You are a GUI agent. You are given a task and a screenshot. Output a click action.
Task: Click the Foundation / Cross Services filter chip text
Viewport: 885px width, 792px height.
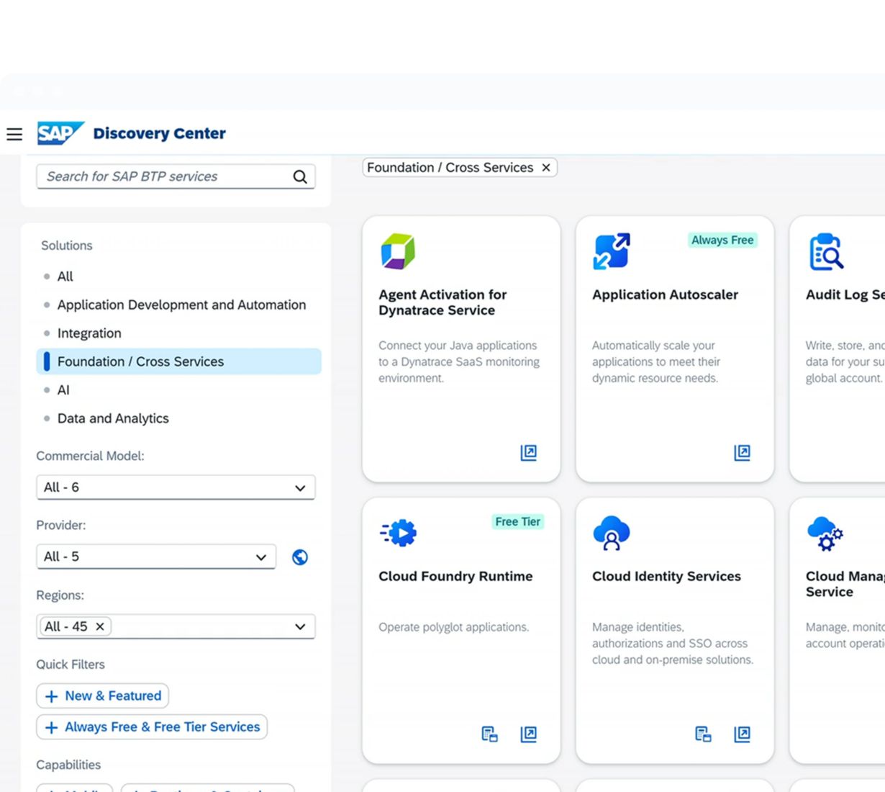click(x=450, y=168)
